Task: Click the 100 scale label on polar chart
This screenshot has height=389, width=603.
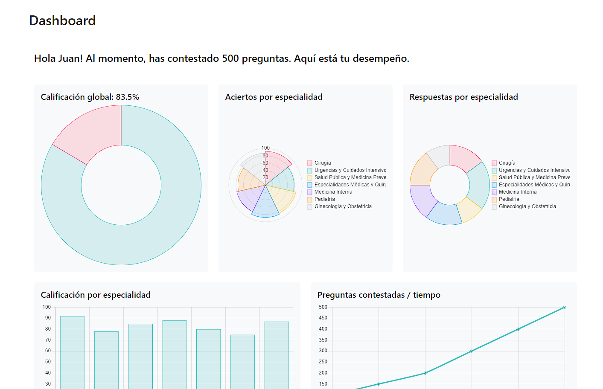Action: 265,148
